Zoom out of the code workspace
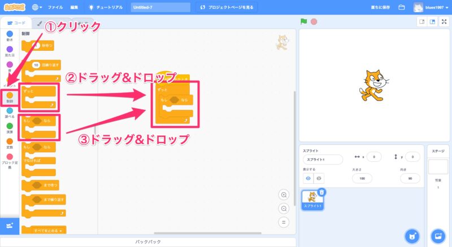This screenshot has width=452, height=247. (284, 208)
